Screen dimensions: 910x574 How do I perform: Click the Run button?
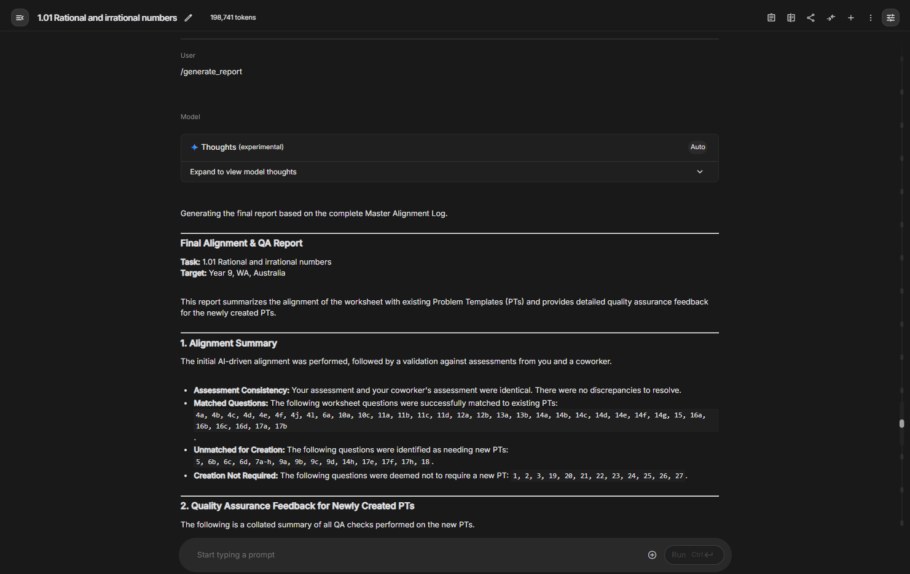694,555
